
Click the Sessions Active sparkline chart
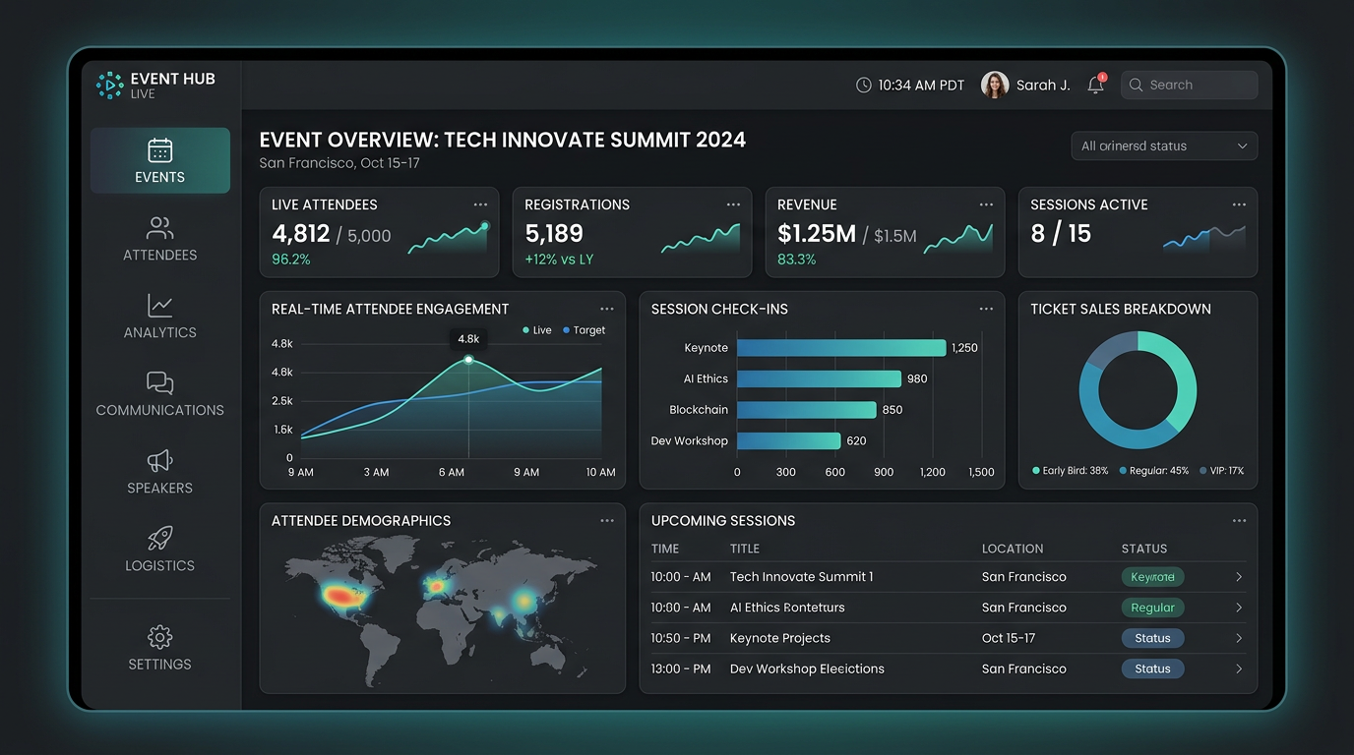point(1204,238)
